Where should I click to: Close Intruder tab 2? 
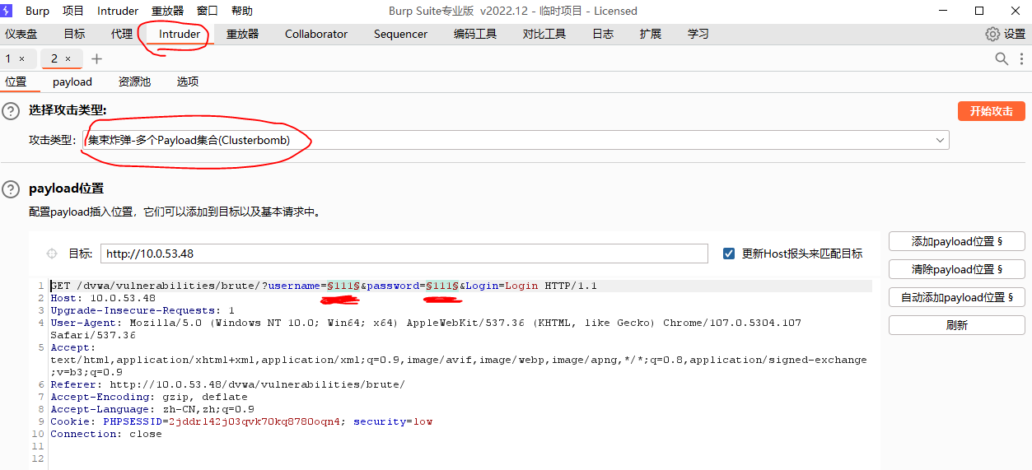68,58
